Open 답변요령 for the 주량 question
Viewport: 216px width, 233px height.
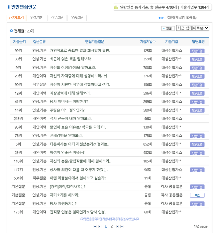[197, 110]
